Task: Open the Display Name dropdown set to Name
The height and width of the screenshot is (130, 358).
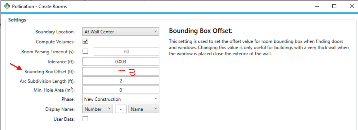Action: pyautogui.click(x=143, y=109)
